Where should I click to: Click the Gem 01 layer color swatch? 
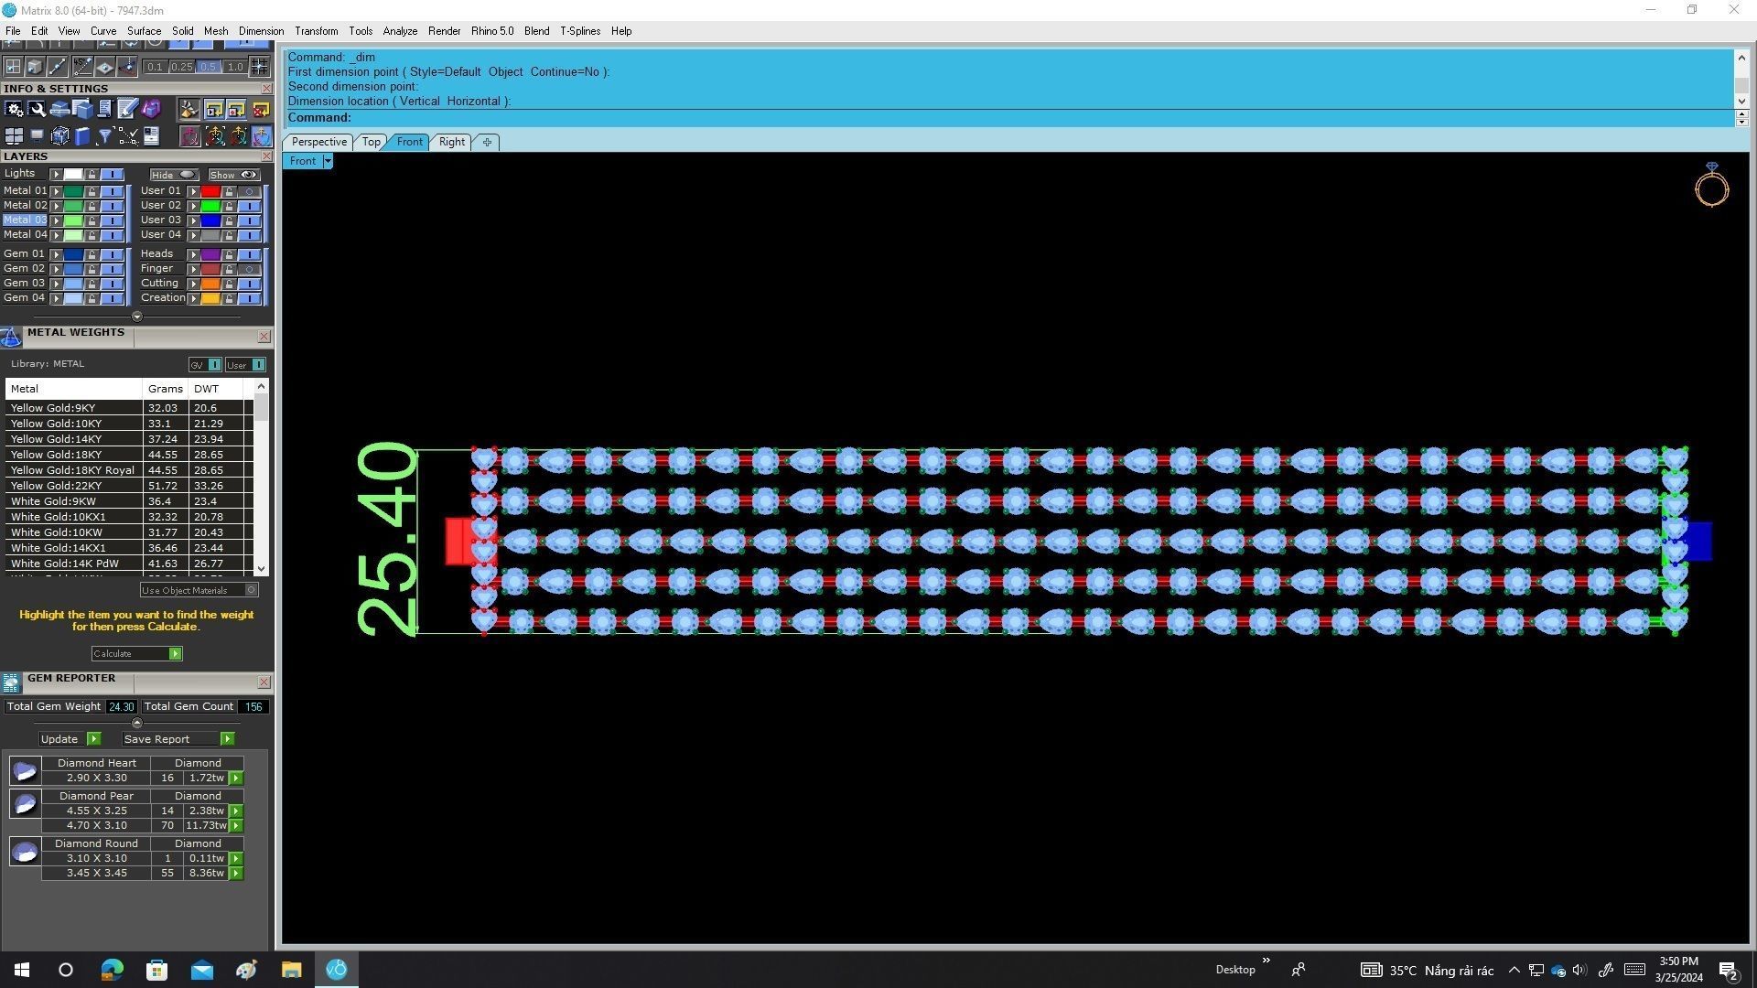click(73, 254)
